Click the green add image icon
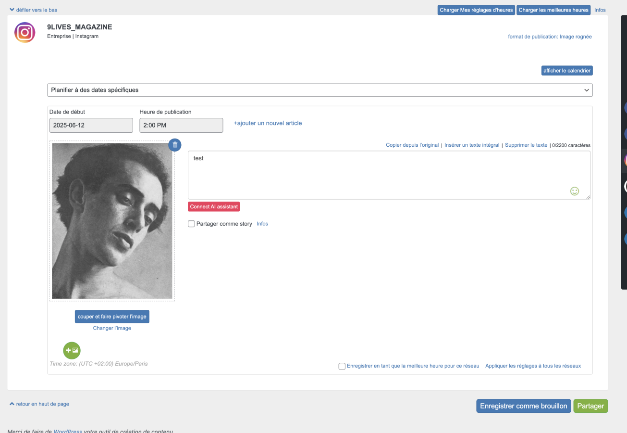The height and width of the screenshot is (433, 627). (72, 350)
